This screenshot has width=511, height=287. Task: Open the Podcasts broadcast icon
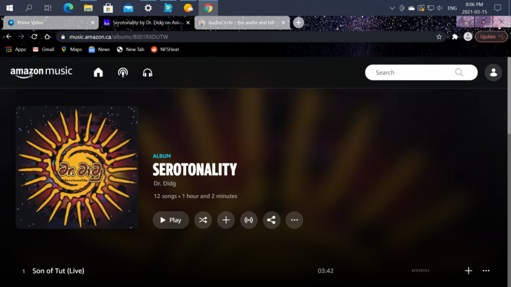coord(123,72)
